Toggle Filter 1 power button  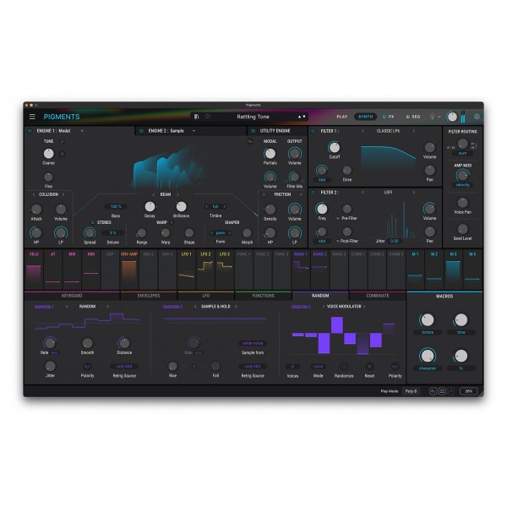pos(313,131)
